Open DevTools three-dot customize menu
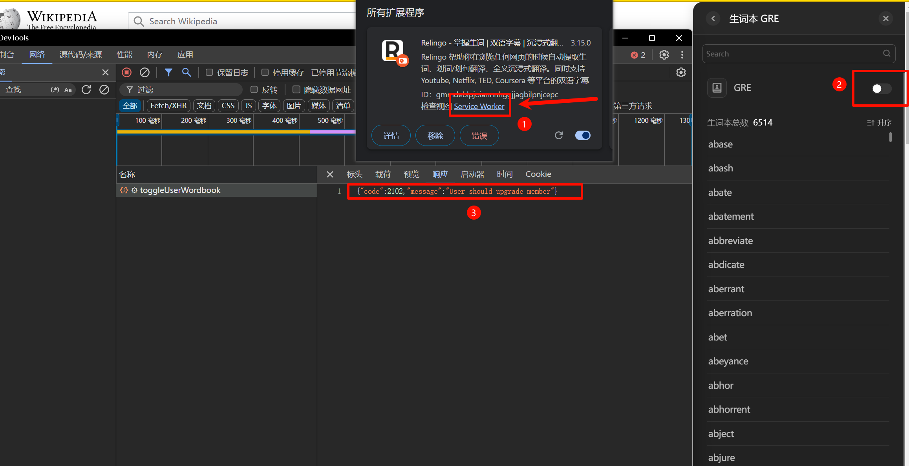This screenshot has height=466, width=909. (682, 55)
